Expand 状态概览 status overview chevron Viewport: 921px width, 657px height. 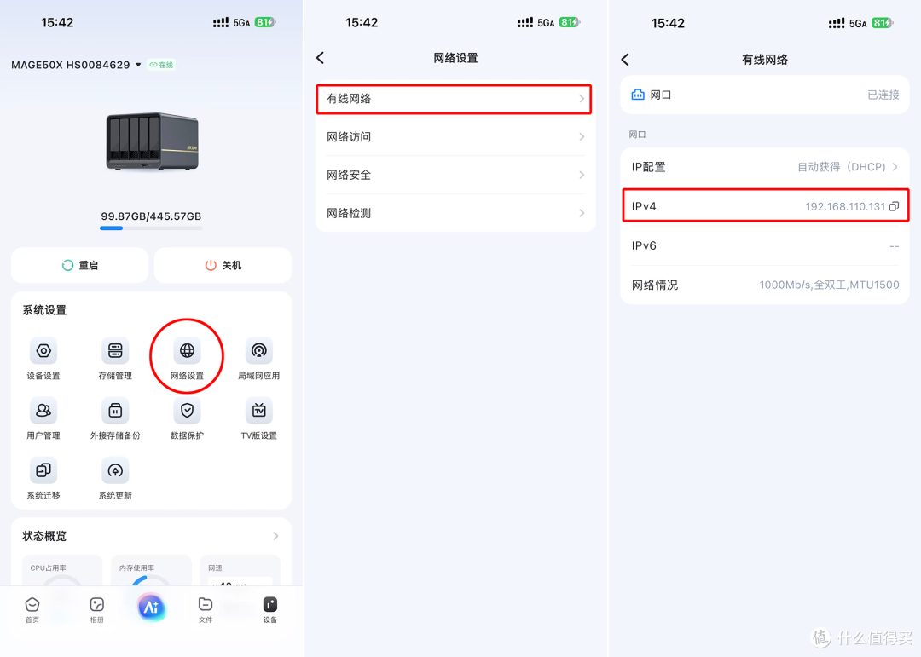click(275, 536)
